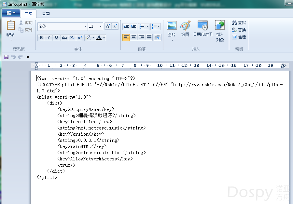
Task: Click the Cut (剪切) button
Action: (26, 23)
